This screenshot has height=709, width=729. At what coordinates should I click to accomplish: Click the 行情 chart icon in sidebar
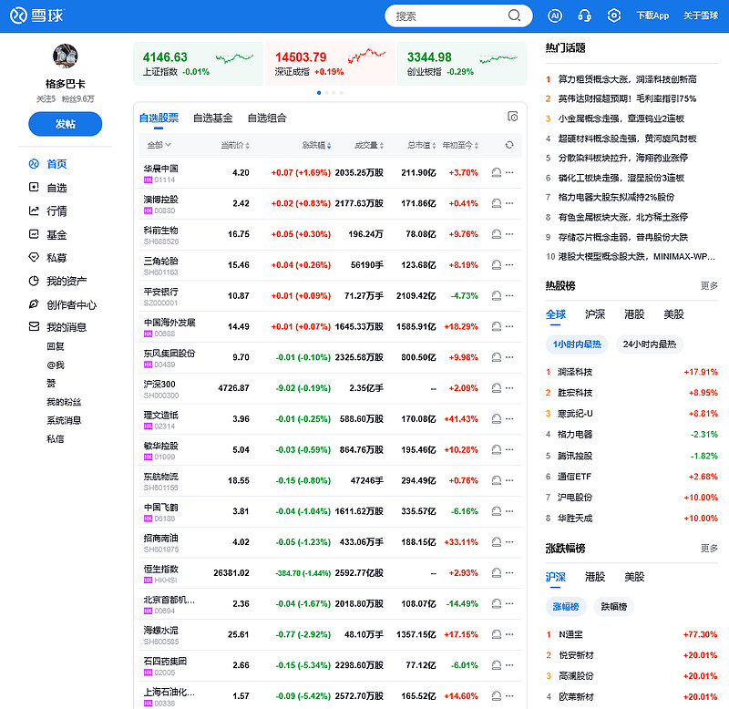34,211
